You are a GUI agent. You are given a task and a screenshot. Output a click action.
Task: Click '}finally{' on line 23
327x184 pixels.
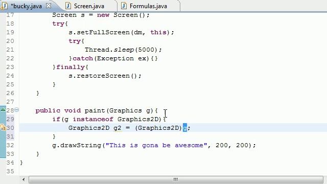pyautogui.click(x=71, y=67)
